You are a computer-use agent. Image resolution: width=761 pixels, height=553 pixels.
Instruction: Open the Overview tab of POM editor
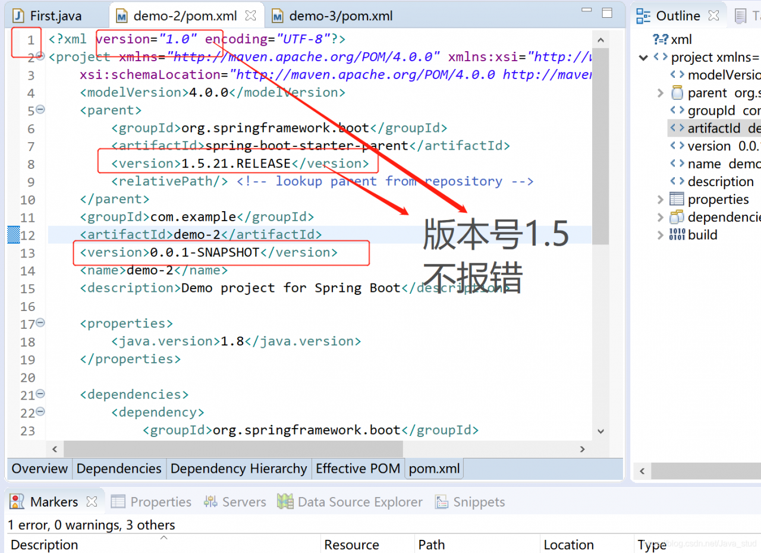coord(40,469)
